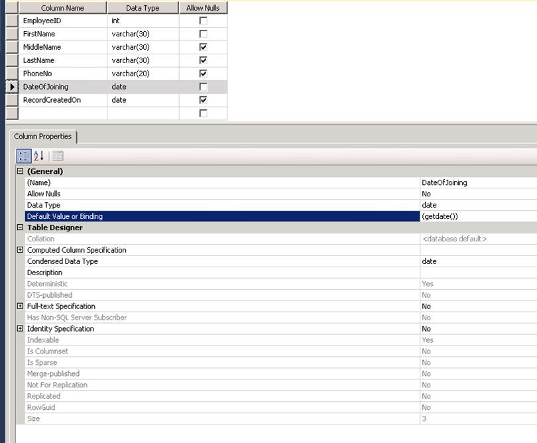Viewport: 537px width, 443px height.
Task: Uncheck Allow Nulls for LastName
Action: 202,60
